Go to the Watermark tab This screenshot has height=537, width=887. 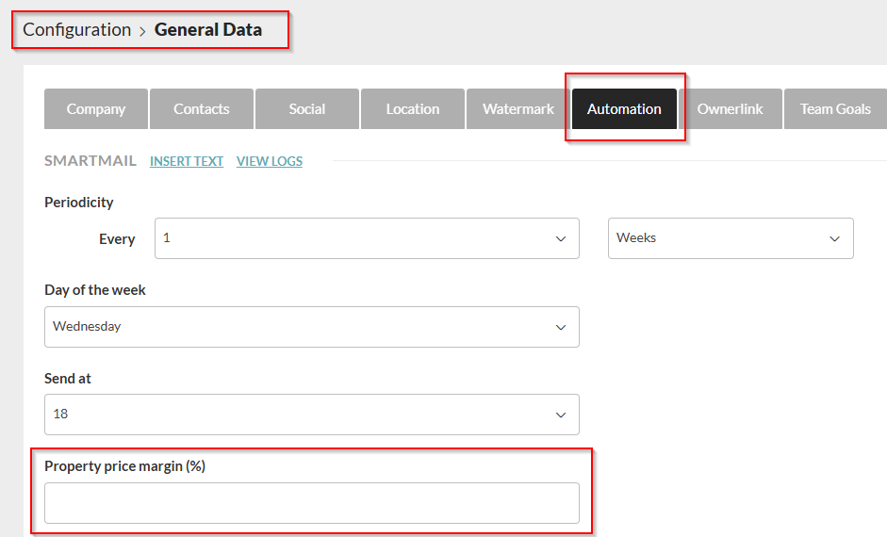point(518,108)
